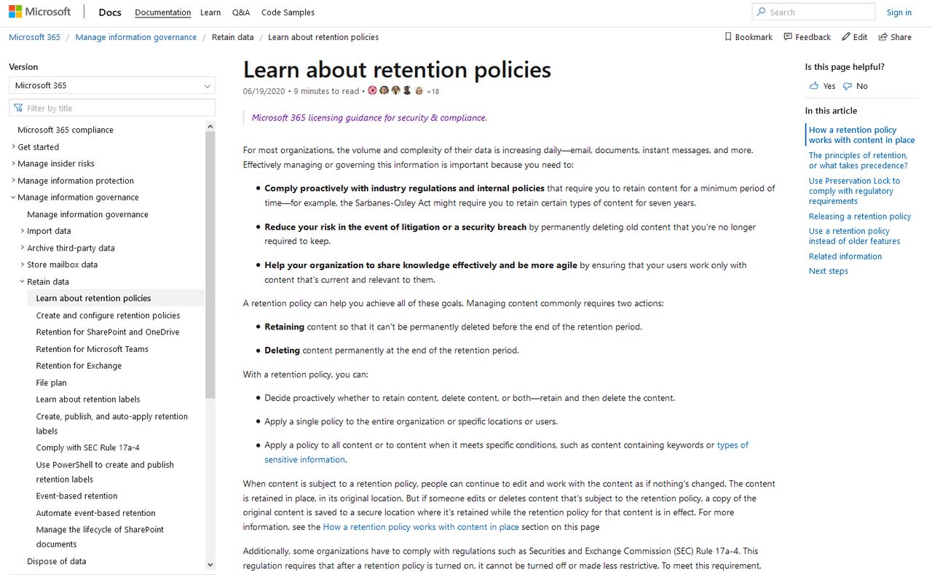Open the Code Samples nav item
Viewport: 932px width, 575px height.
(x=288, y=12)
